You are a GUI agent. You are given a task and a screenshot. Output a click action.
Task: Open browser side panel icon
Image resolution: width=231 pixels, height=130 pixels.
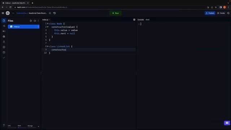pyautogui.click(x=221, y=7)
